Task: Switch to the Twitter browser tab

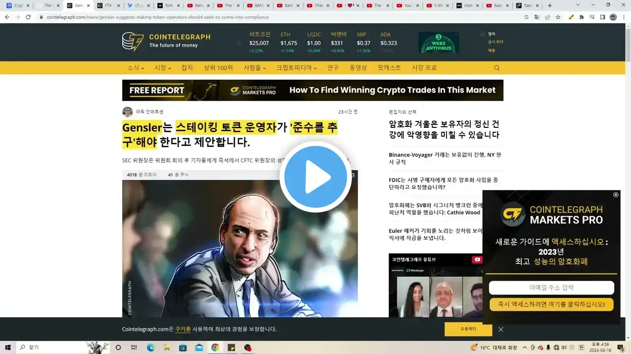Action: tap(138, 5)
